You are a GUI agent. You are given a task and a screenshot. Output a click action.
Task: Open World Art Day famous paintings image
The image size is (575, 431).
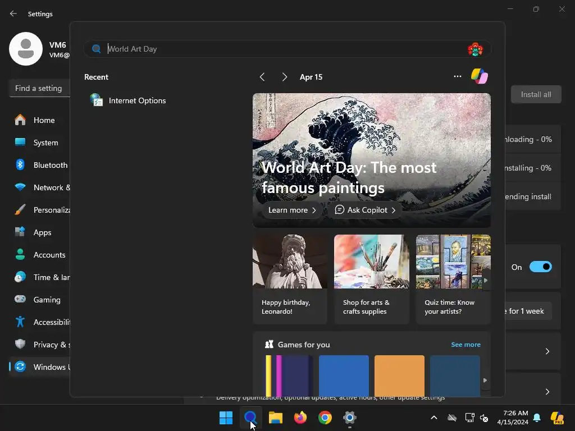[372, 160]
